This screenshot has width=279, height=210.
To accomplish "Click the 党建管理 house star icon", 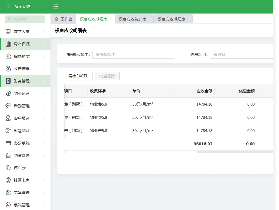I will 8,193.
